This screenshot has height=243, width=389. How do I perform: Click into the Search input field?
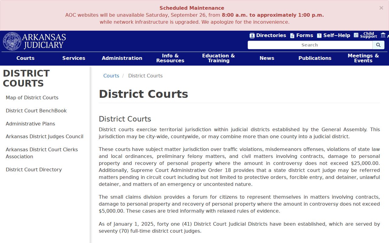coord(310,45)
